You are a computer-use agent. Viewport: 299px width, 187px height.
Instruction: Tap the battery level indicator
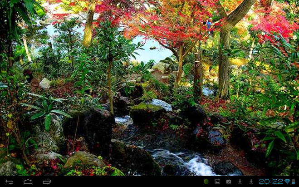293,181
